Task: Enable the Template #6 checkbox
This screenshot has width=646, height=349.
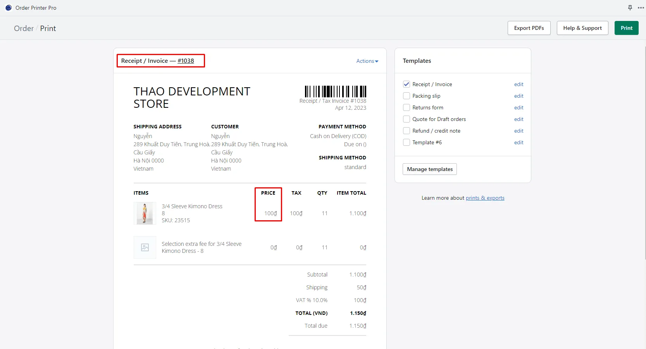Action: pyautogui.click(x=407, y=142)
